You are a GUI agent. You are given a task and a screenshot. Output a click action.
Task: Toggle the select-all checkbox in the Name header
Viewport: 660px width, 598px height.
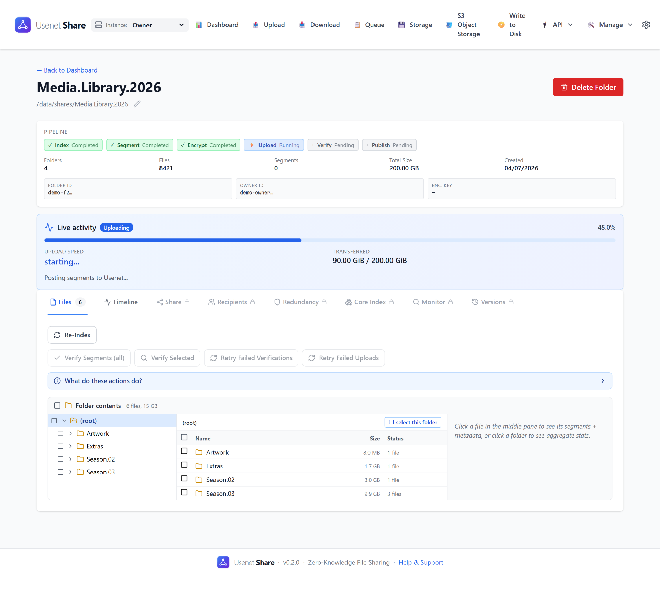[x=184, y=438]
